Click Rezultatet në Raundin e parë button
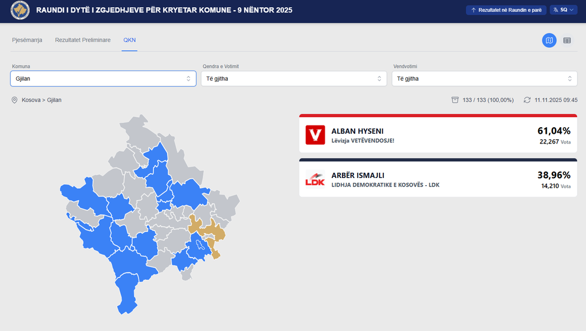The width and height of the screenshot is (586, 331). (x=506, y=10)
